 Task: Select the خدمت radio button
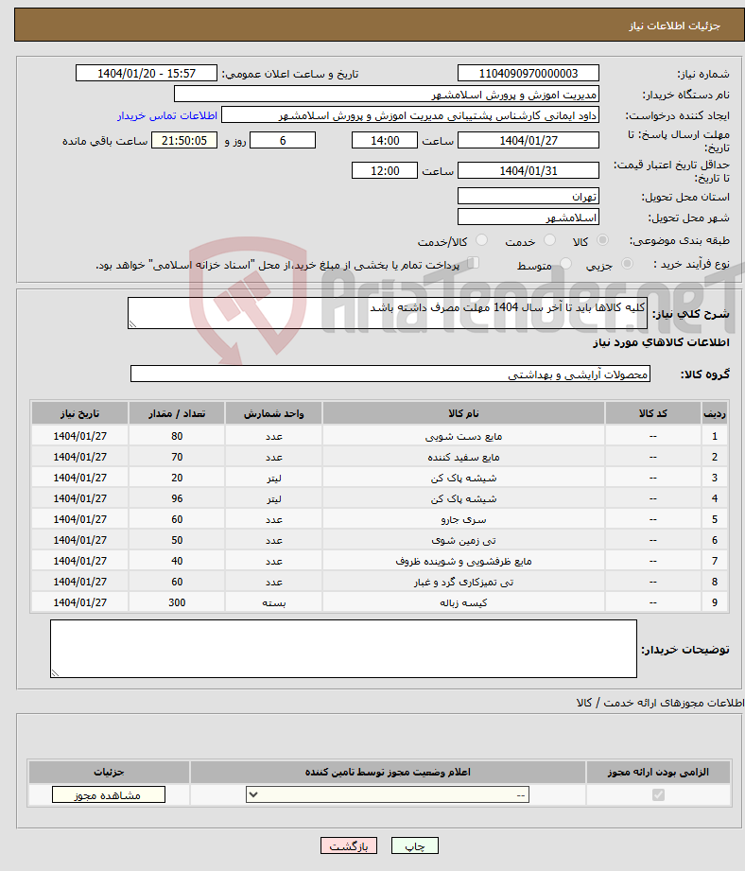pyautogui.click(x=549, y=240)
